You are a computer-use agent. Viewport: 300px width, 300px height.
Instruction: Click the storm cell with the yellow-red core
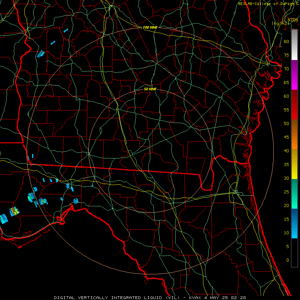[x=14, y=211]
